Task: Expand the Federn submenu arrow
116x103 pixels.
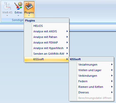Action: click(x=112, y=81)
